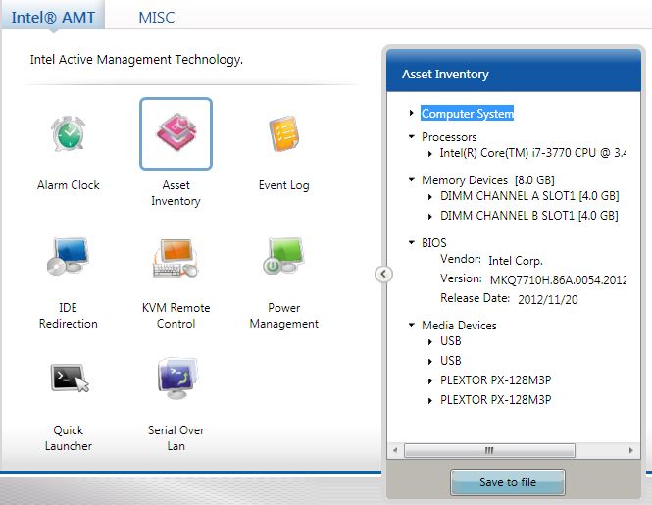Collapse the Memory Devices node

pos(412,179)
